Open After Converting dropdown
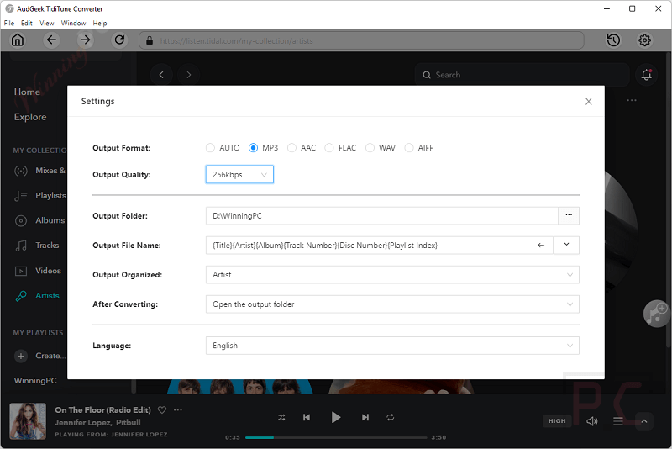The height and width of the screenshot is (449, 672). click(392, 304)
